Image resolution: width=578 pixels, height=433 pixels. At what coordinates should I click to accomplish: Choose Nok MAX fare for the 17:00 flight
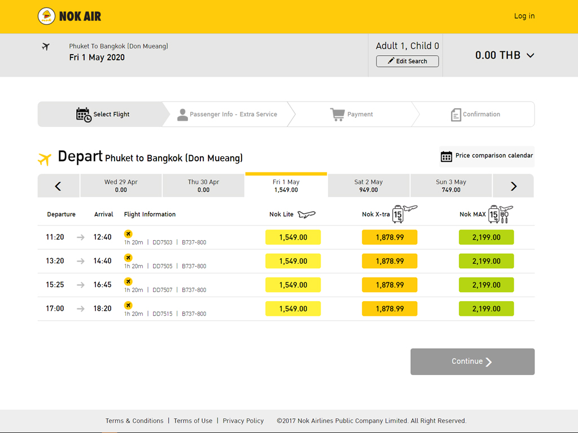pos(486,309)
